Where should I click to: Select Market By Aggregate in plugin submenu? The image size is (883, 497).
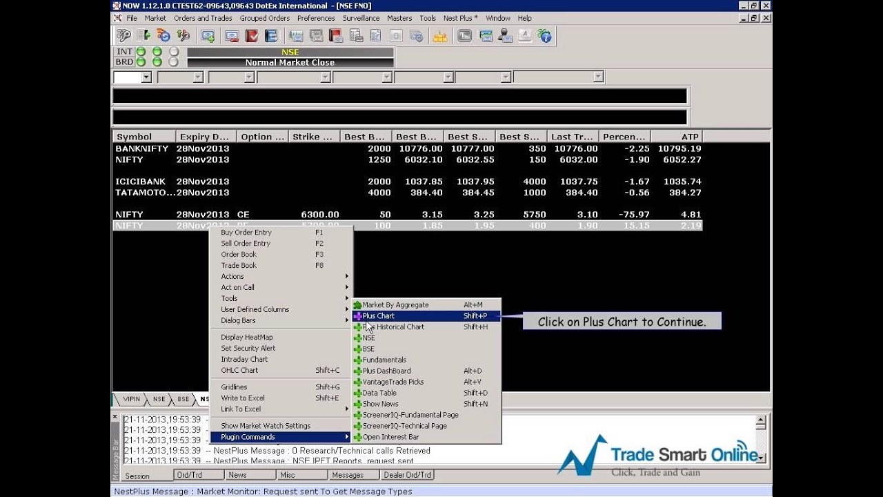coord(426,305)
